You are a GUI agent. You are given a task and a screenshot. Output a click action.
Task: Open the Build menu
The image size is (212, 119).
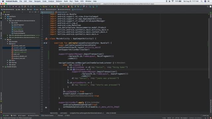click(x=66, y=1)
